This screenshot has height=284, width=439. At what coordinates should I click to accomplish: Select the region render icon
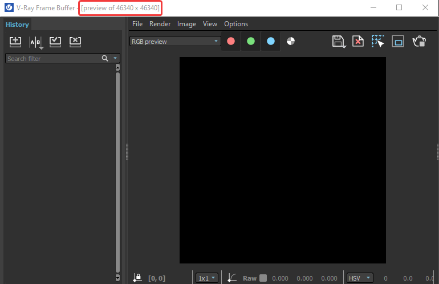point(398,42)
